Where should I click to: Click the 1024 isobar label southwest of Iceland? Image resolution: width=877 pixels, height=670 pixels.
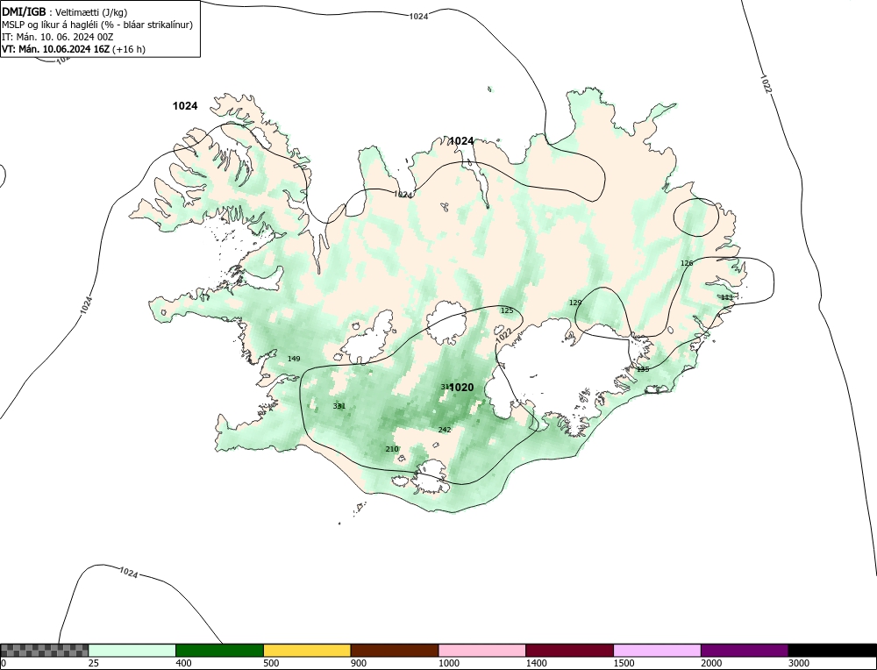128,573
